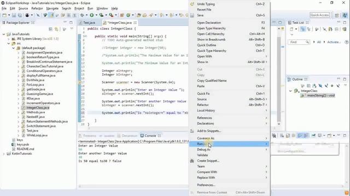Click the New Task icon in Task List
Image resolution: width=350 pixels, height=196 pixels.
(291, 29)
